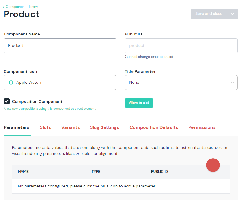The image size is (243, 200).
Task: Toggle the Composition Component checkbox
Action: [x=7, y=101]
